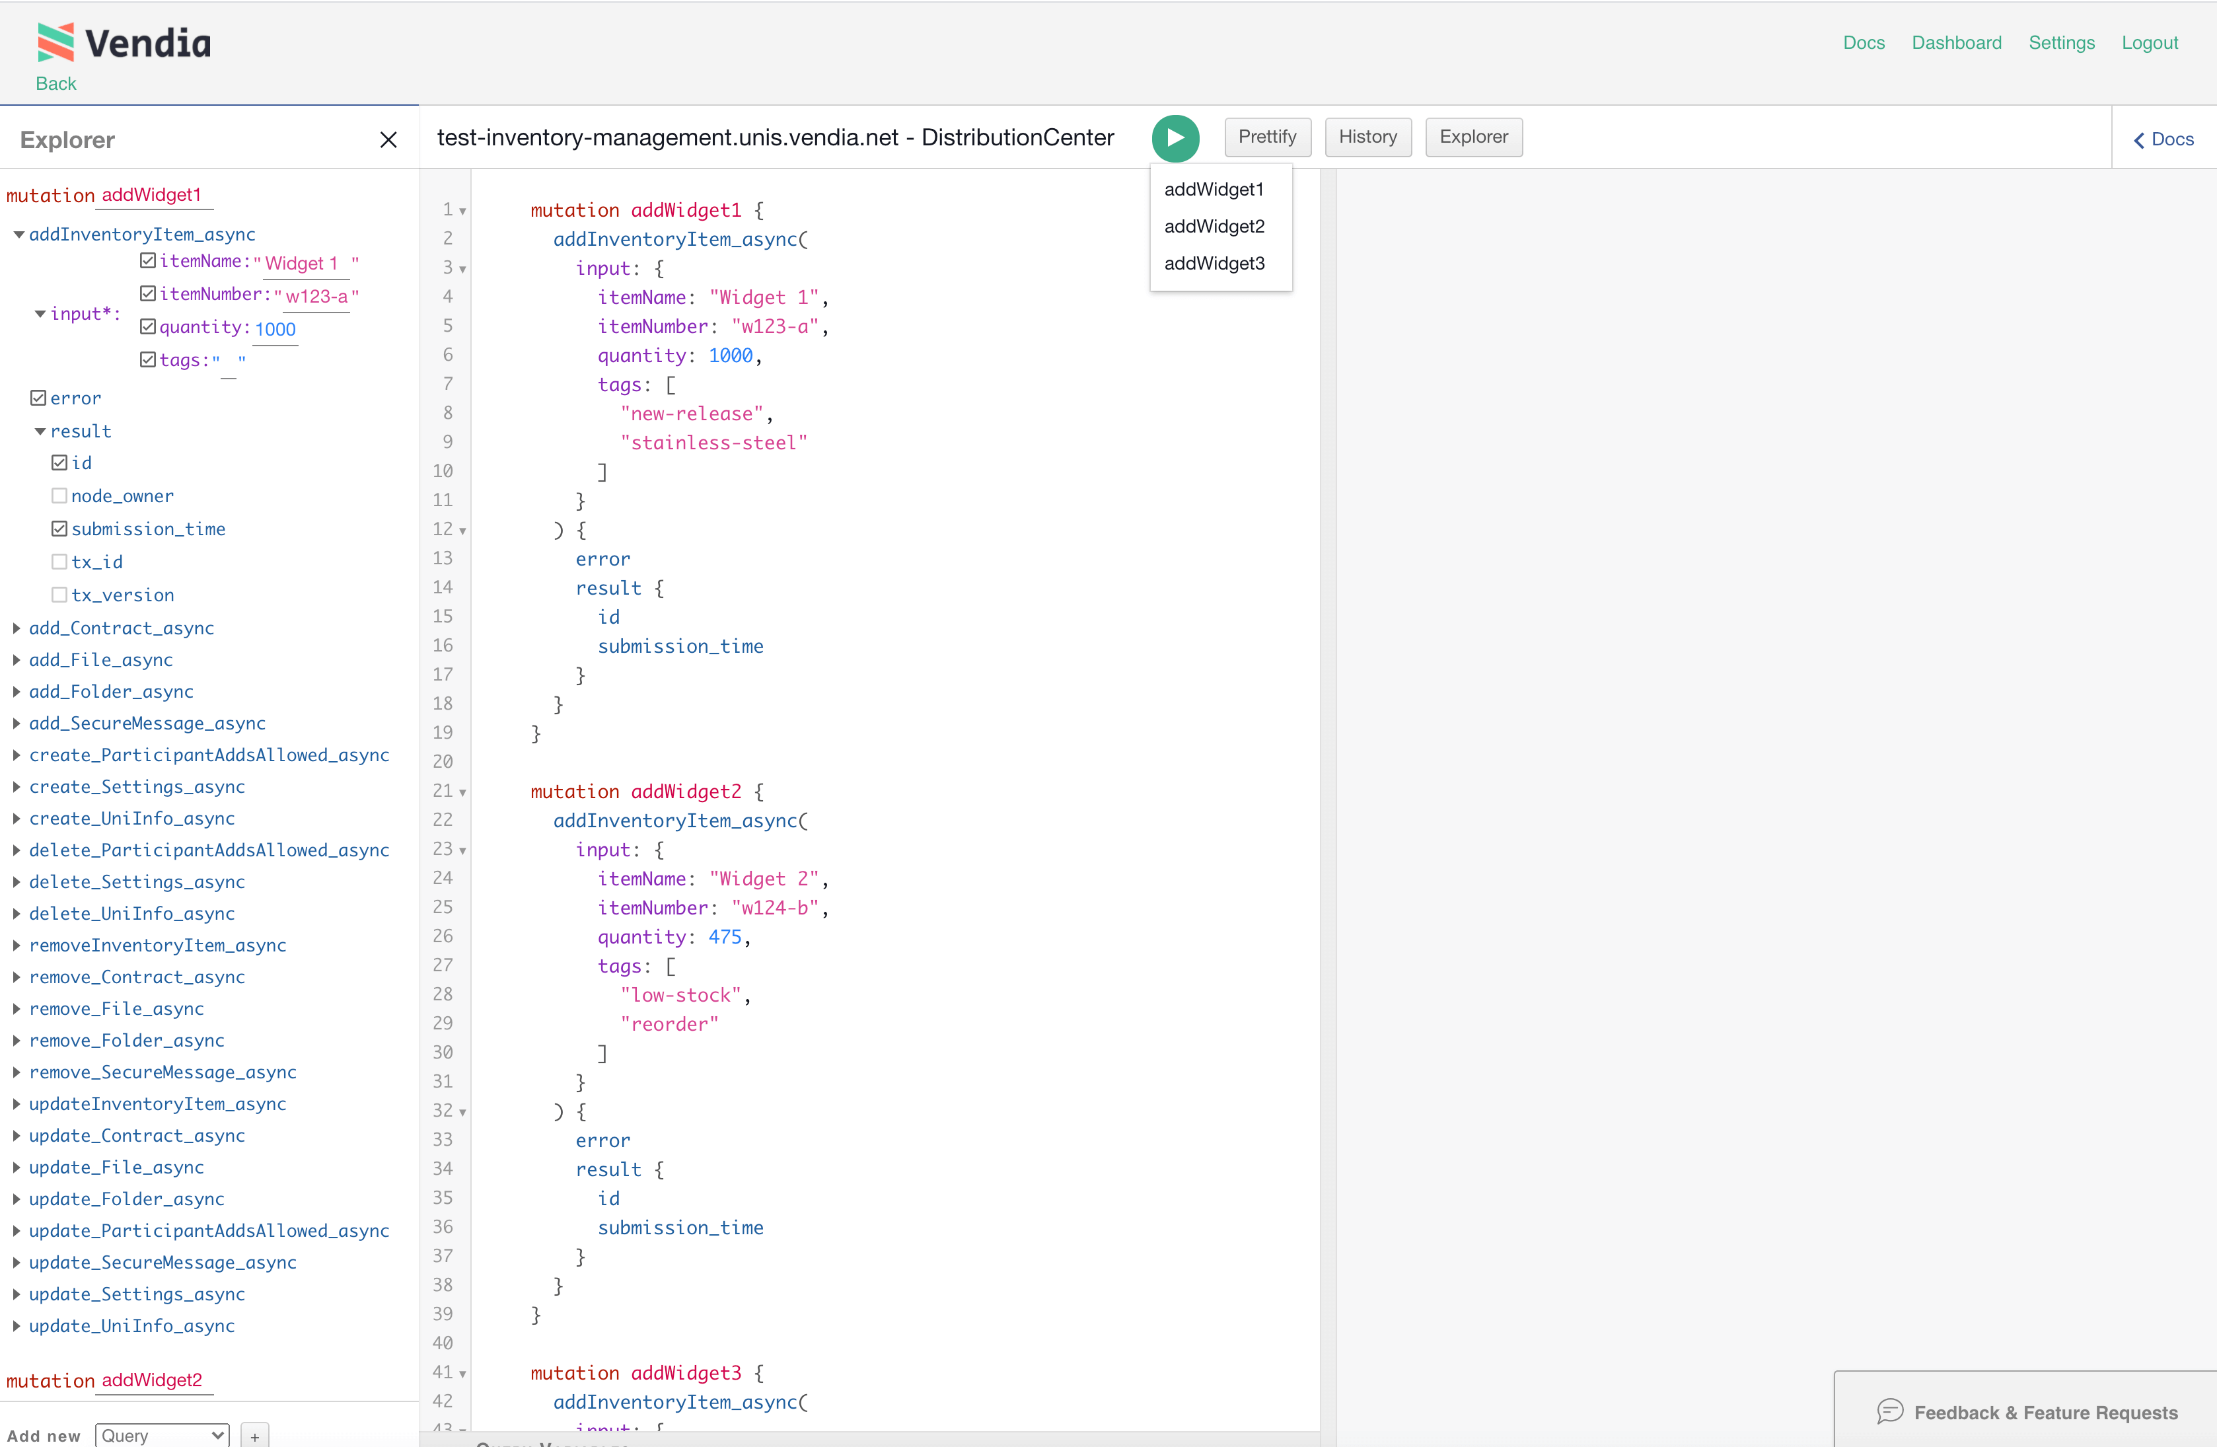
Task: Toggle the itemNumber checkbox
Action: [x=147, y=293]
